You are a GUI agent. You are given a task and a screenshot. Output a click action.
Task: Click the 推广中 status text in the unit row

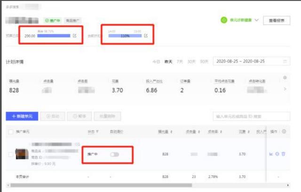click(x=93, y=154)
